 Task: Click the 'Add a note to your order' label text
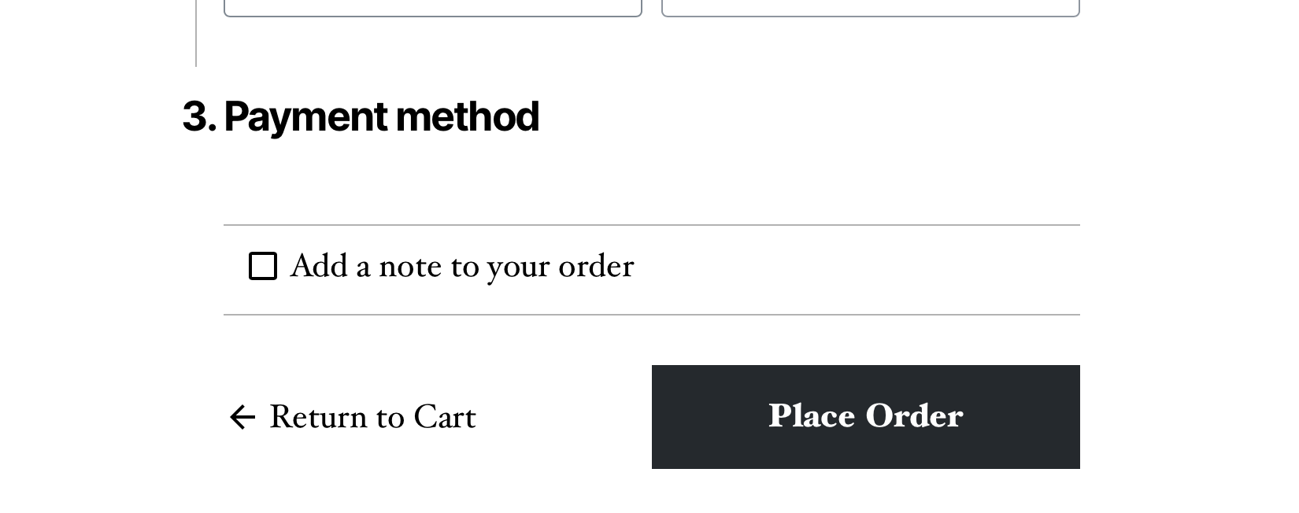coord(462,268)
